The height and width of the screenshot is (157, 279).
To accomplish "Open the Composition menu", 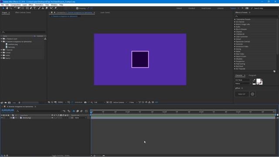I will coord(16,5).
